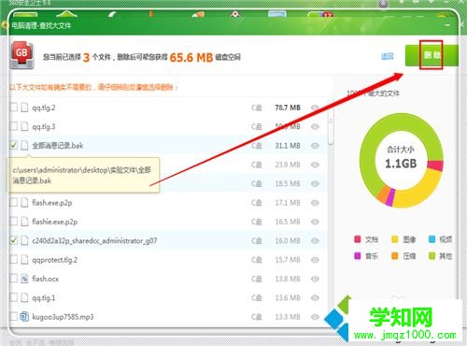Screen dimensions: 467x346
Task: Click the eye icon for qqprotect.tlg.2
Action: 315,260
